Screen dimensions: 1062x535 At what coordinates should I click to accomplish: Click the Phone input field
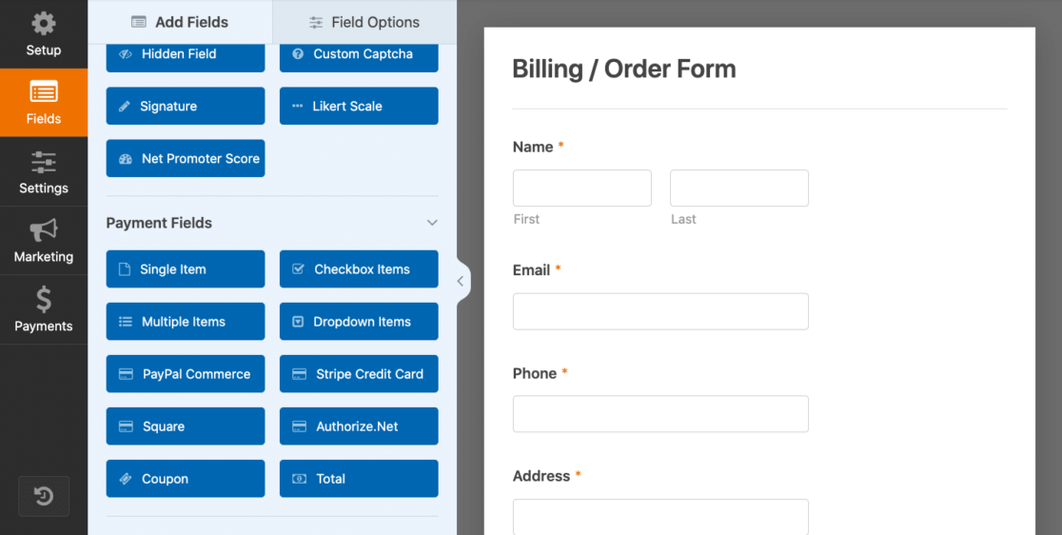[660, 414]
